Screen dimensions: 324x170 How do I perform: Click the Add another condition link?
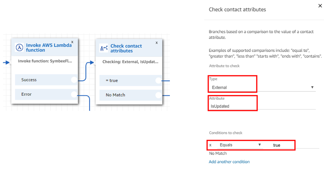tap(229, 162)
